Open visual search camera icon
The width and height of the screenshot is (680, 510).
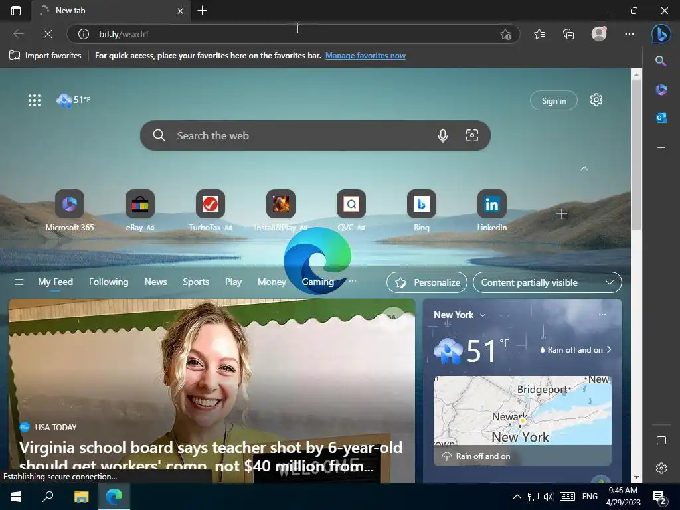(x=472, y=135)
